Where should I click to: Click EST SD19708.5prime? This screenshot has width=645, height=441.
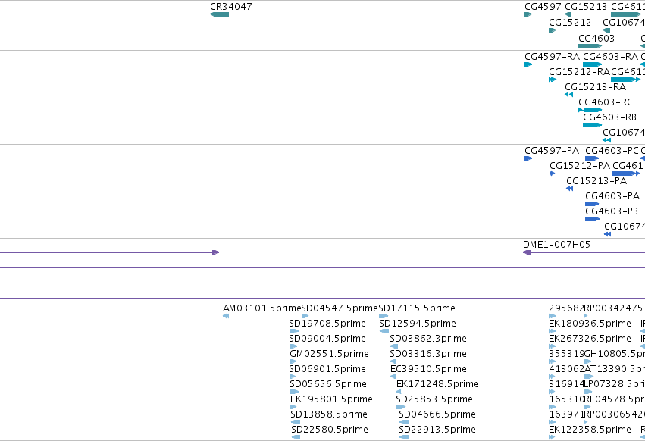[294, 331]
